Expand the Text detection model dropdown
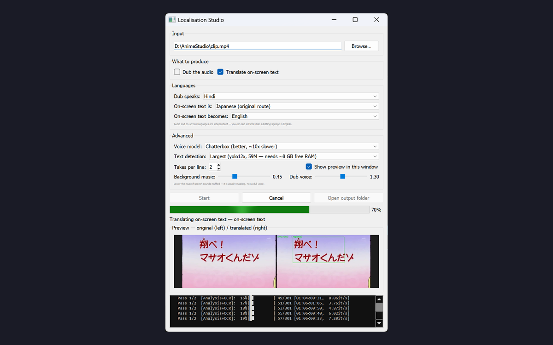 (294, 156)
